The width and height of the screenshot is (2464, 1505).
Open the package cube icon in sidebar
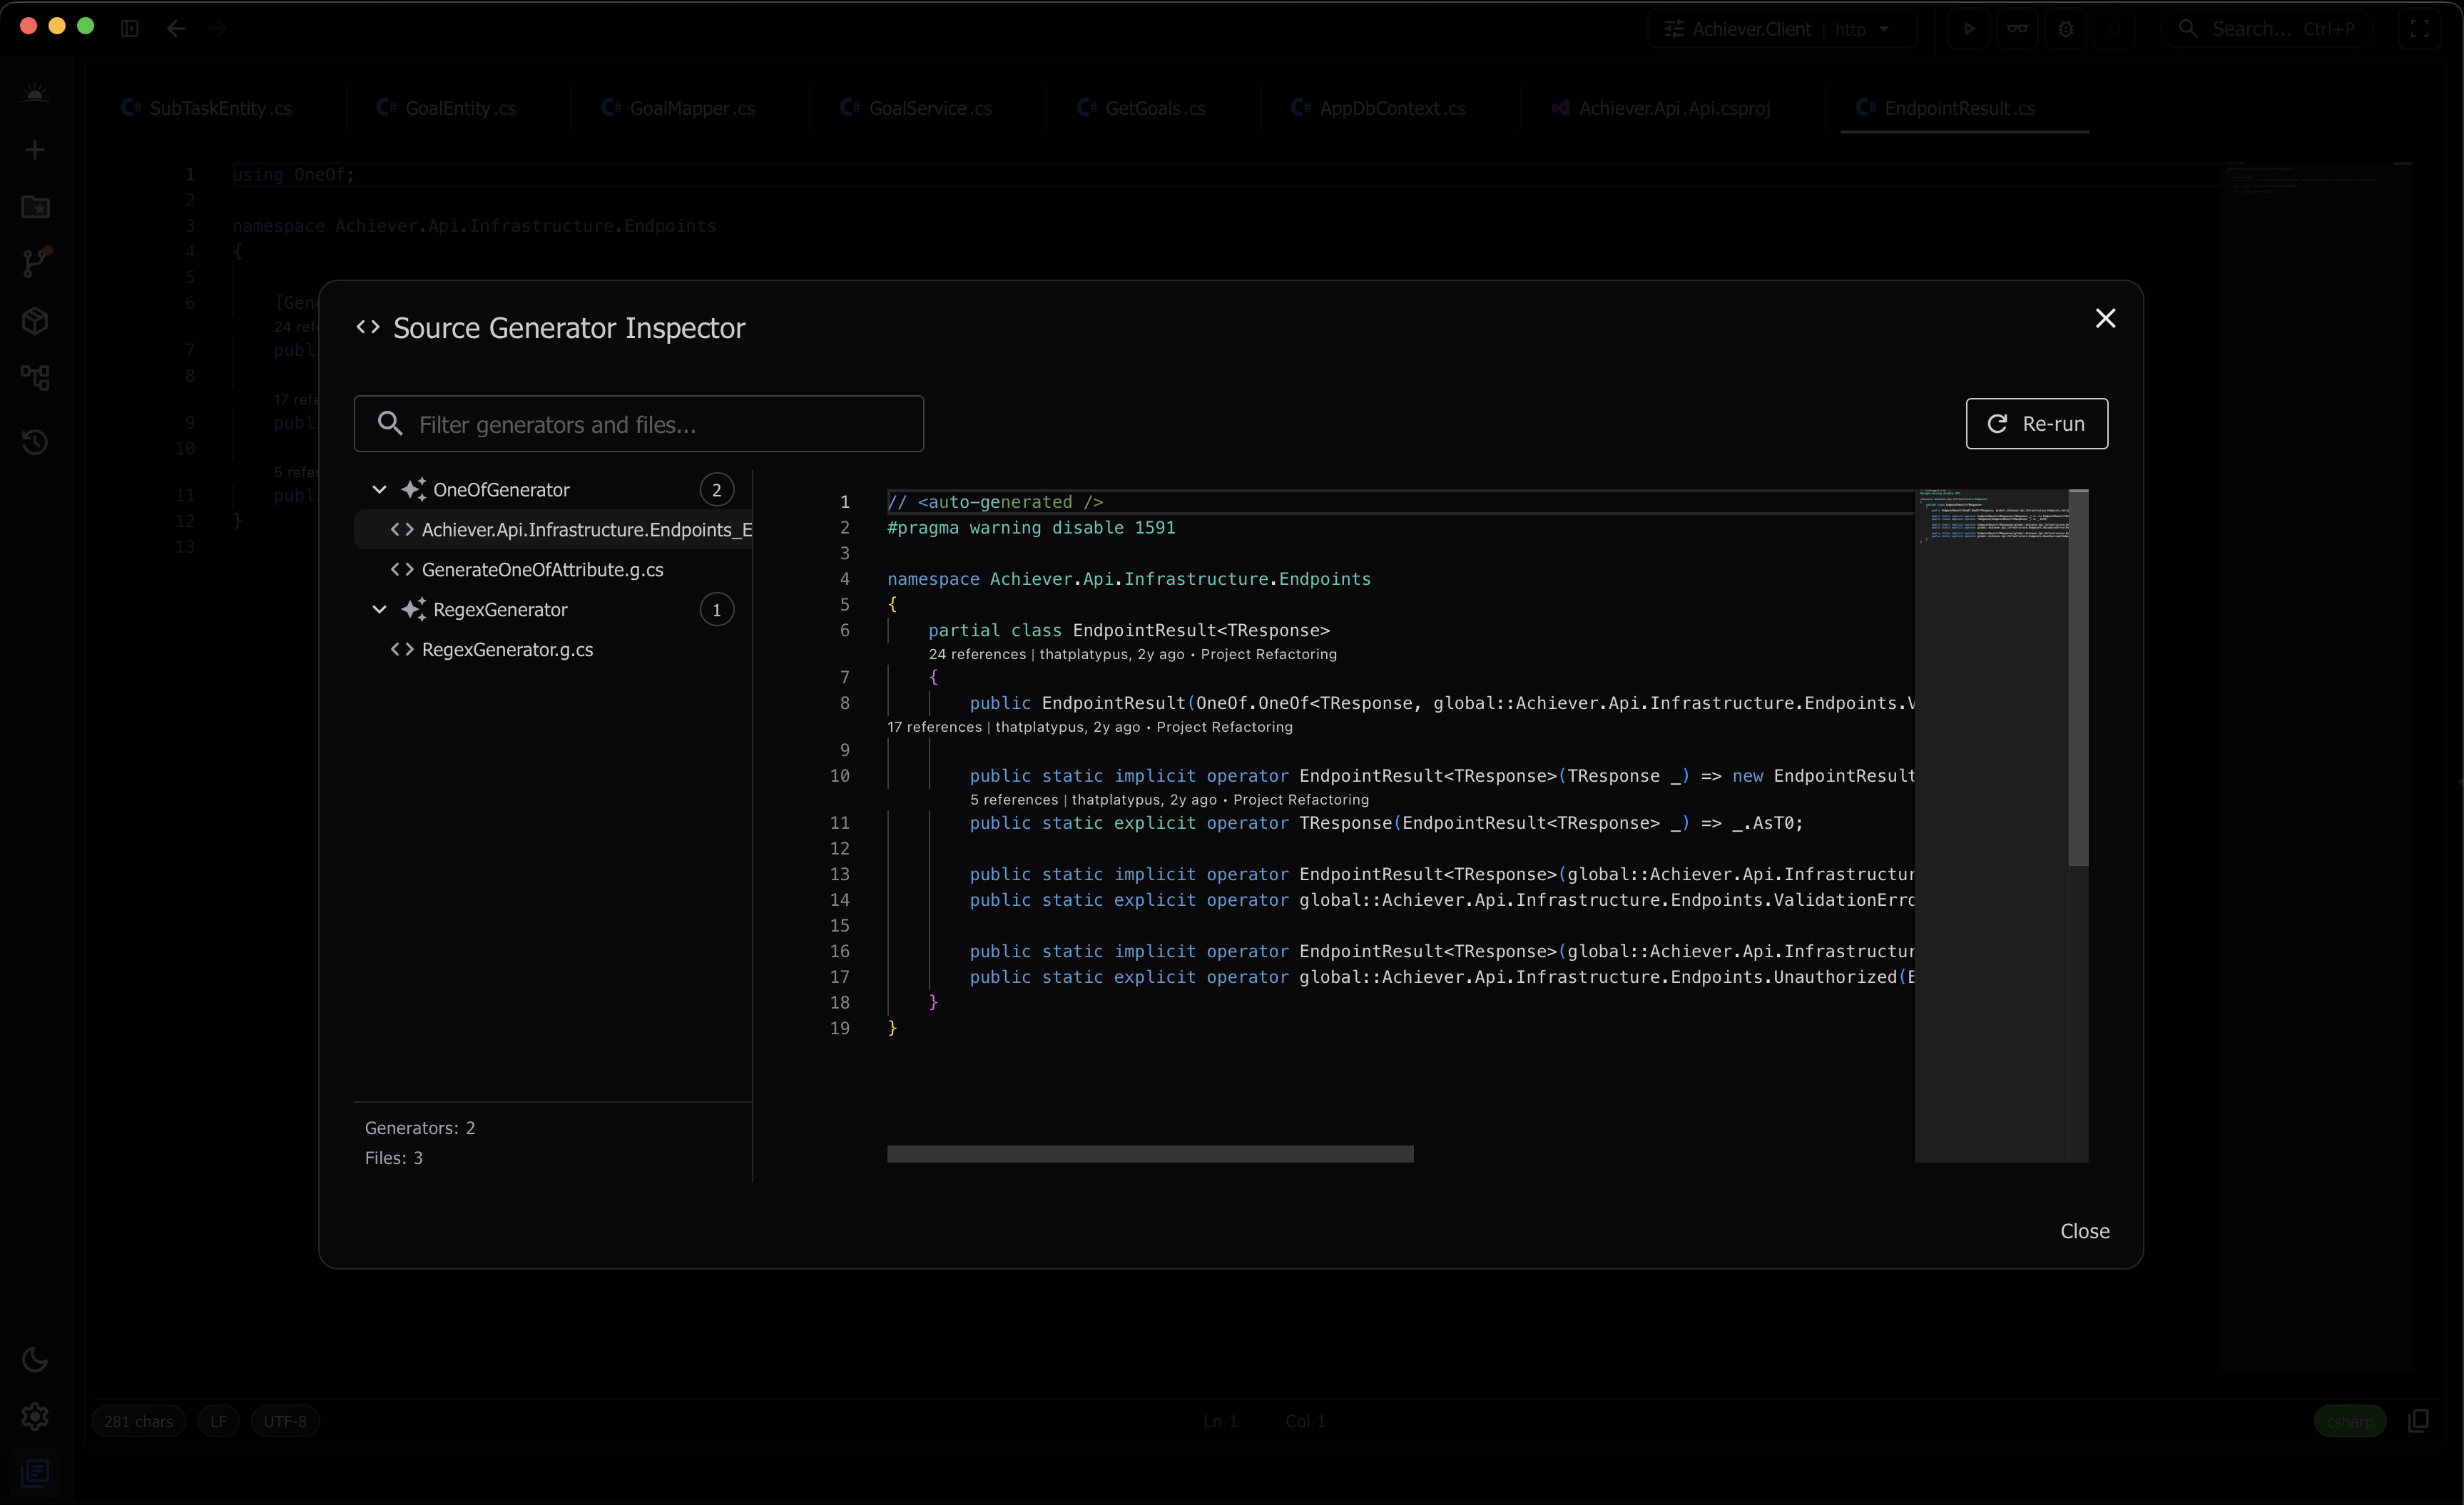click(35, 321)
